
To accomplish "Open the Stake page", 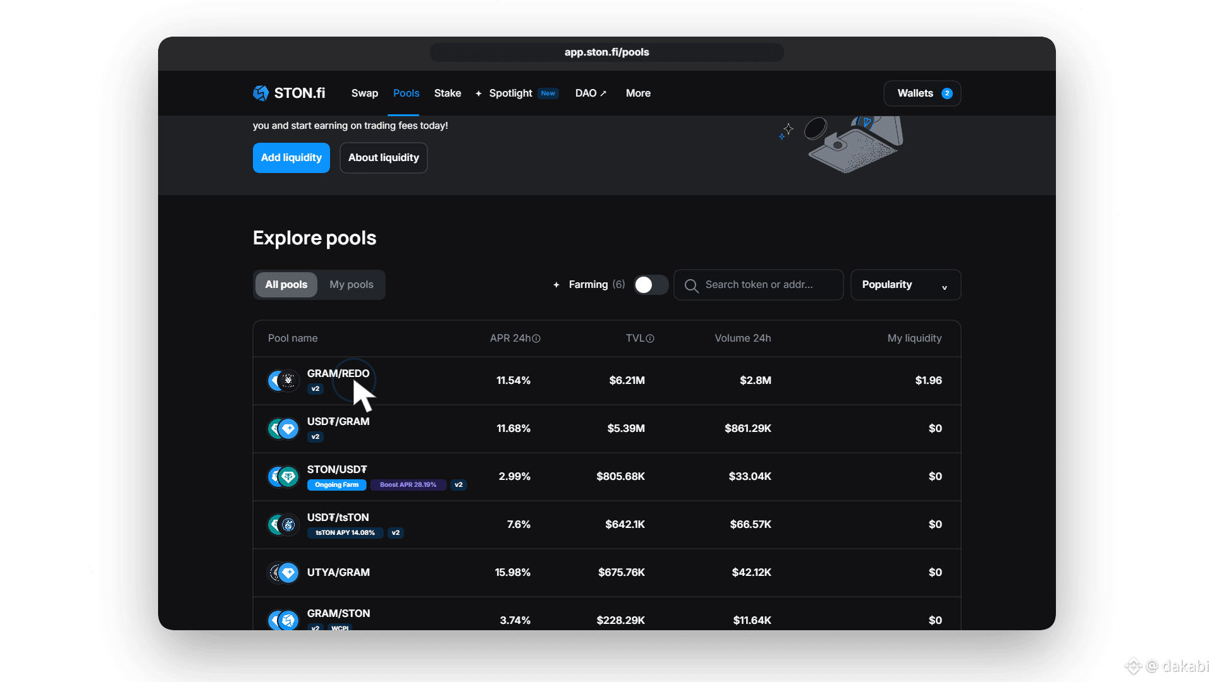I will tap(448, 93).
